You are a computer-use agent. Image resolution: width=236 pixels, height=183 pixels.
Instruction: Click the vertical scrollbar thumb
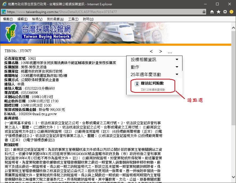pyautogui.click(x=233, y=78)
